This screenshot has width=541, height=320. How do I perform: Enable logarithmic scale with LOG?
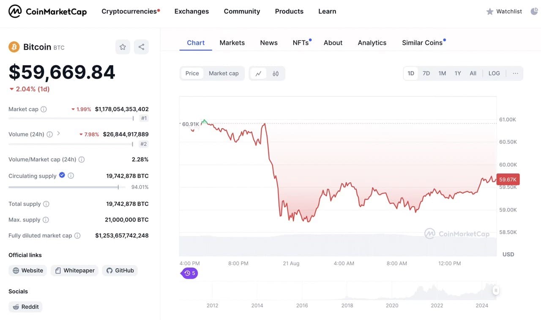click(x=494, y=73)
